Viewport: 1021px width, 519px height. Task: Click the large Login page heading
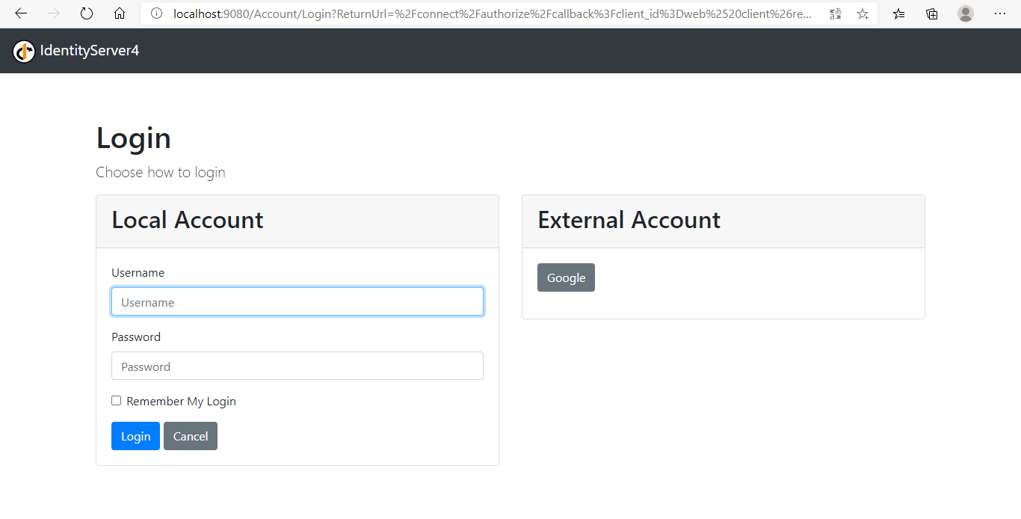click(134, 138)
